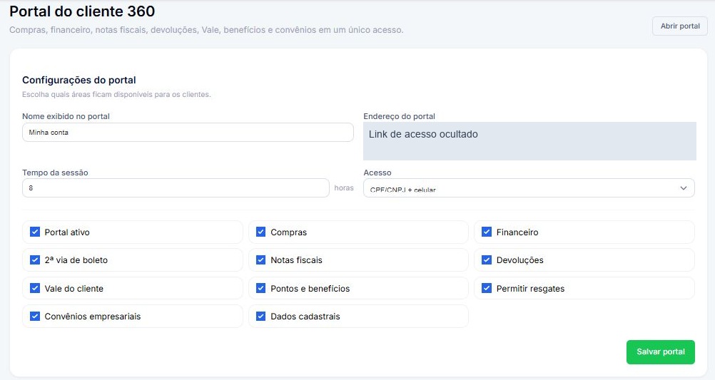The height and width of the screenshot is (380, 715).
Task: Open the Acesso dropdown
Action: click(x=529, y=188)
